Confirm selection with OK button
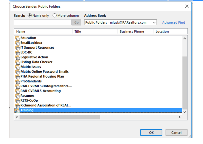Screen dimensions: 203x144 [x=151, y=133]
